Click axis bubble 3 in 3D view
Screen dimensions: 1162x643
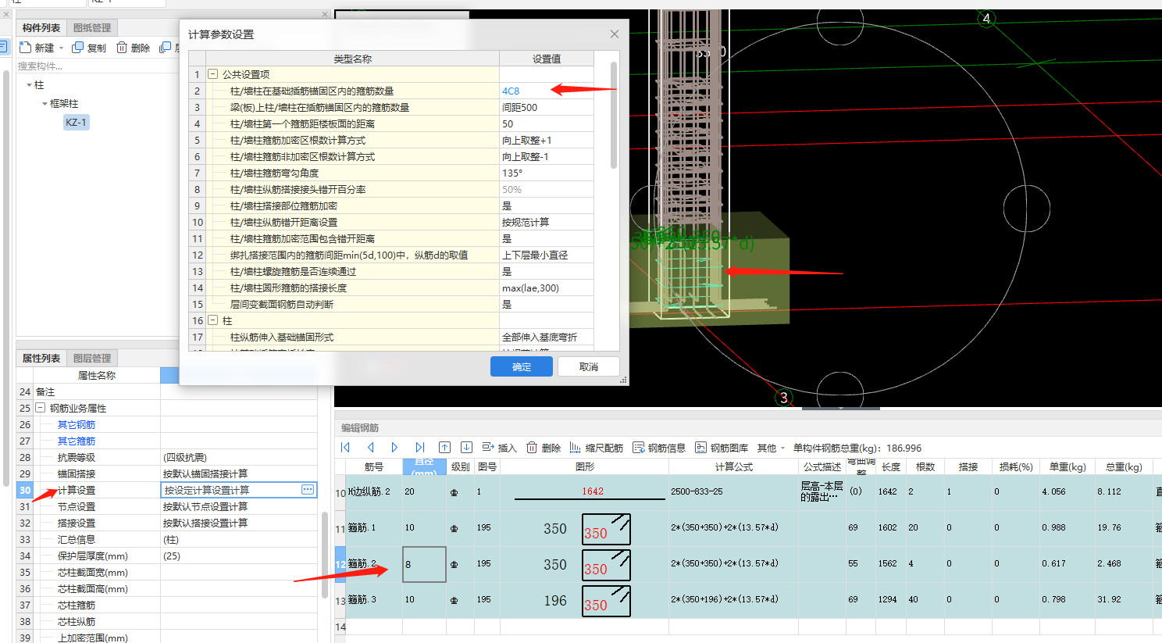pos(784,397)
